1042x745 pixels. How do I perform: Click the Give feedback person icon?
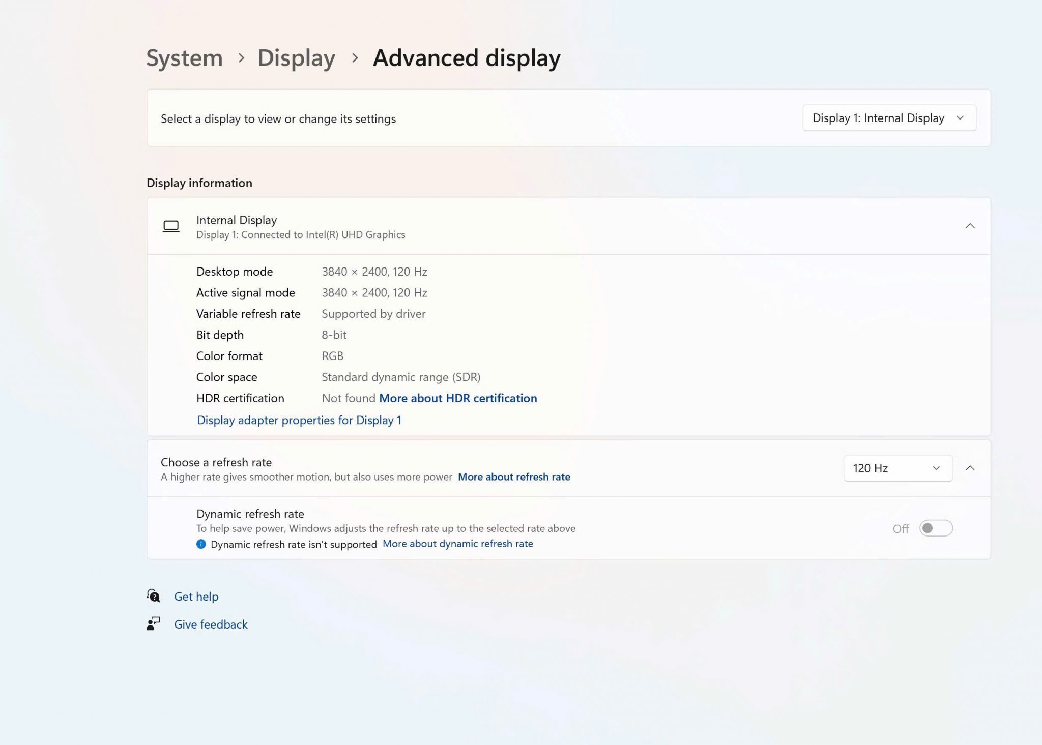(x=153, y=623)
